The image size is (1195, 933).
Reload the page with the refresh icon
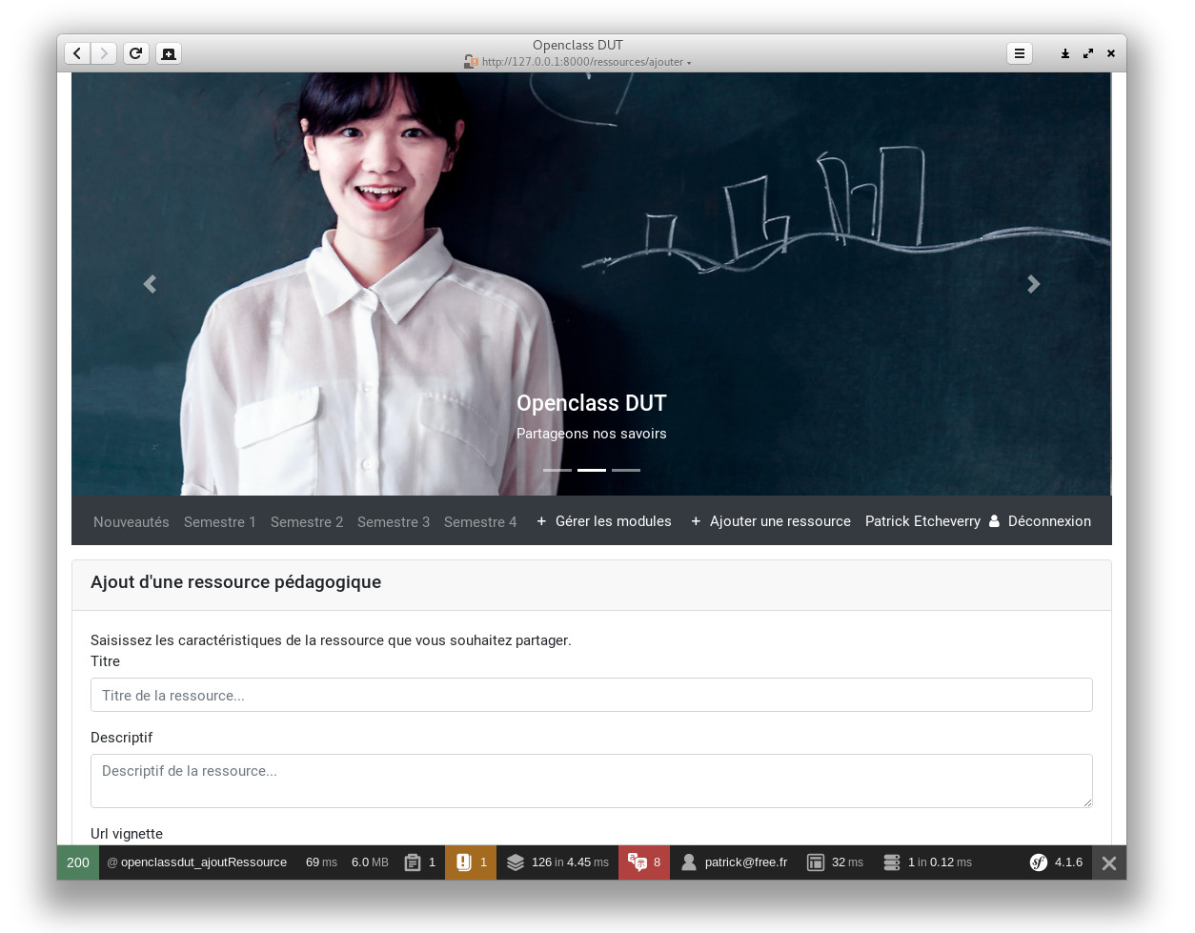136,53
